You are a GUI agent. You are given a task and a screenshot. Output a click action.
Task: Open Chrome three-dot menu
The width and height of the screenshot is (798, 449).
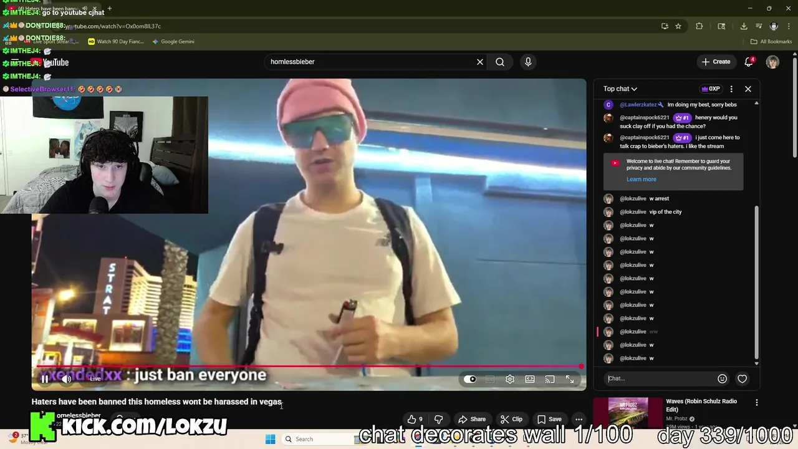(789, 26)
